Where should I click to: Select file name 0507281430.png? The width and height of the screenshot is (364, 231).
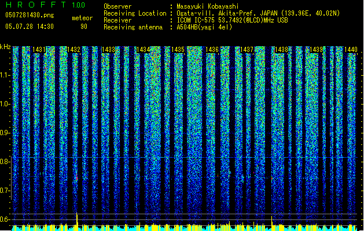(30, 15)
